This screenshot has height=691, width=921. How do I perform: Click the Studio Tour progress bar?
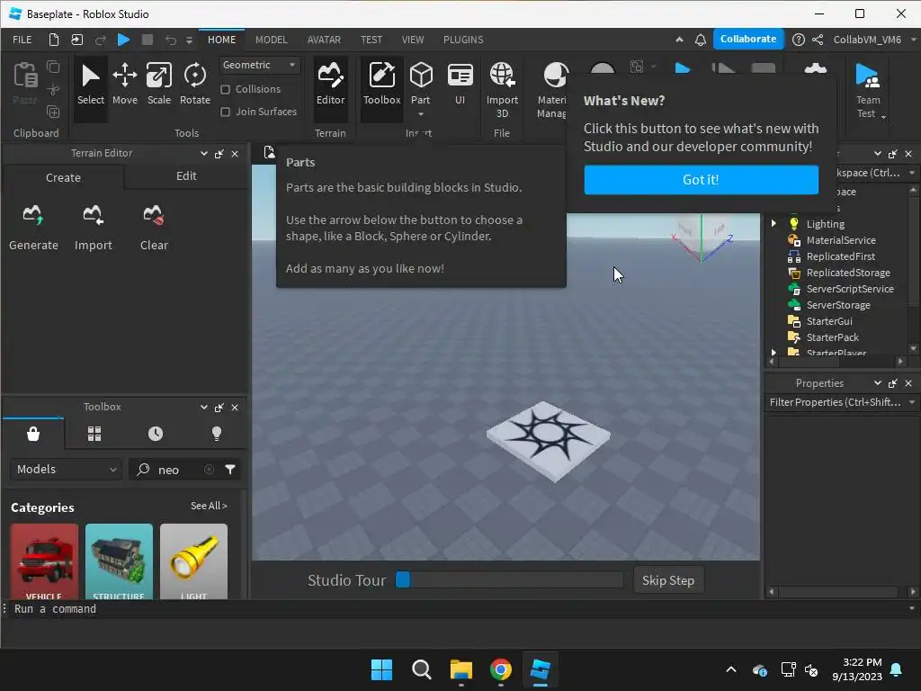[509, 579]
